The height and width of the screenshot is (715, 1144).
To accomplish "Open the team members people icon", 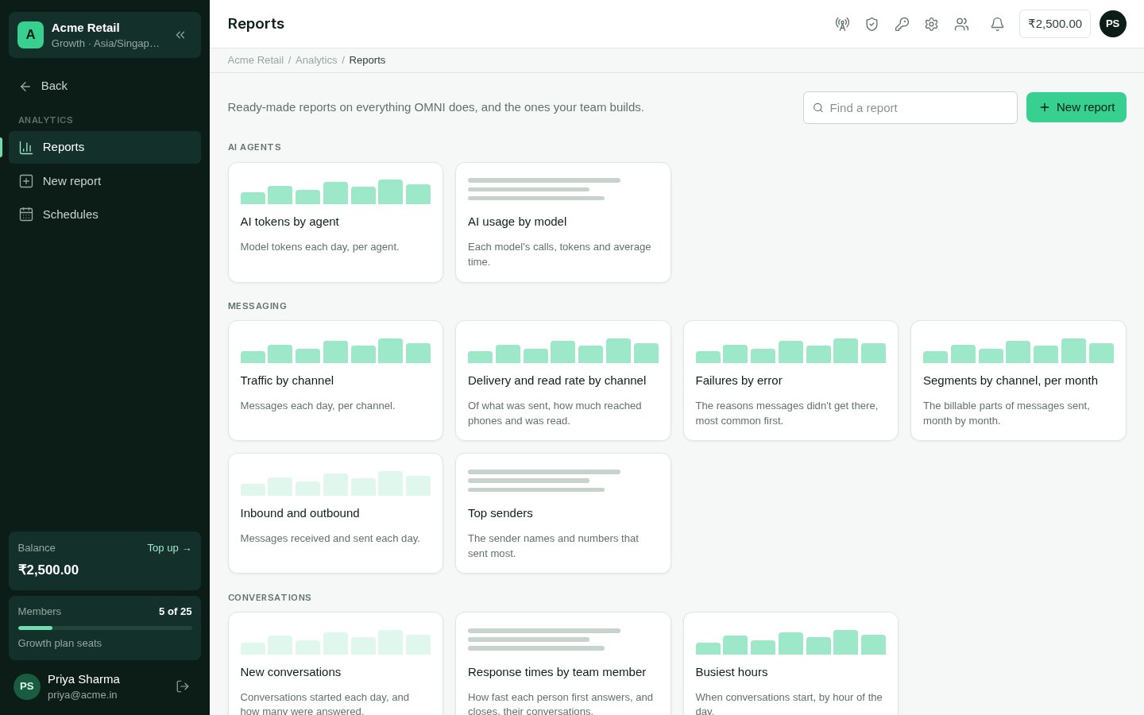I will coord(961,24).
